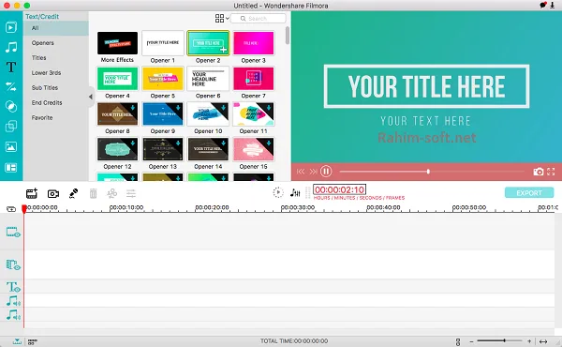562x347 pixels.
Task: Select the All category
Action: point(56,28)
